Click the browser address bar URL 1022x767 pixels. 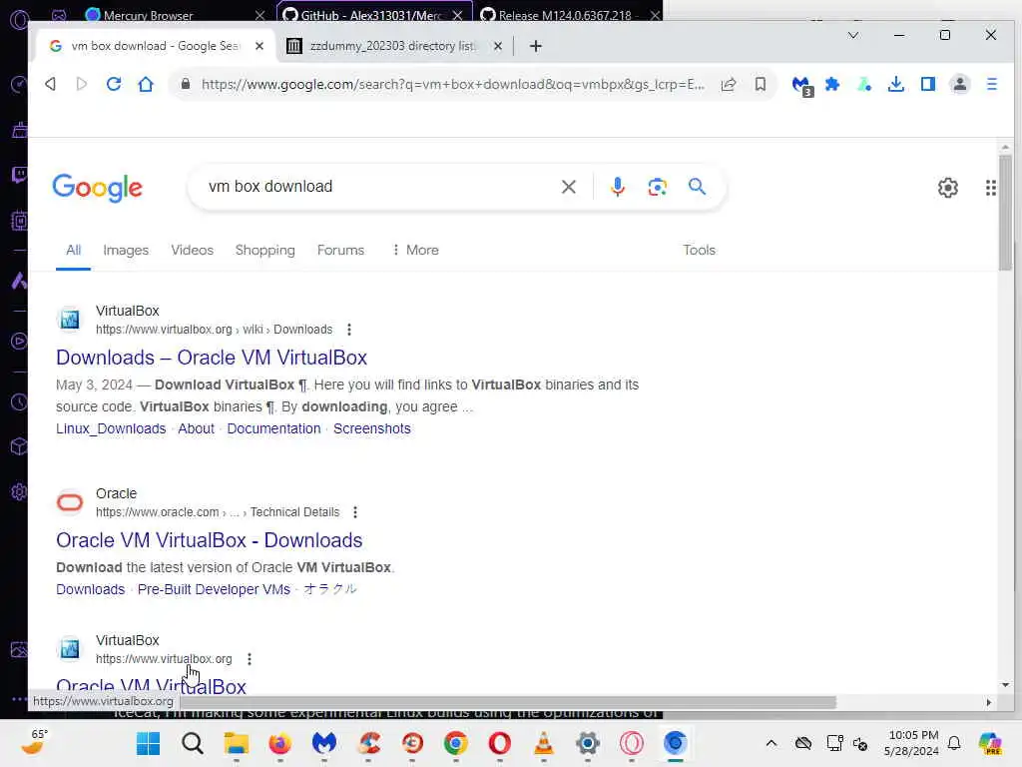click(x=453, y=84)
